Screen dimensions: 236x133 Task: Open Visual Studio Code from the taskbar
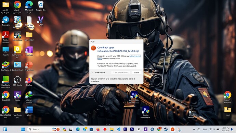click(118, 129)
